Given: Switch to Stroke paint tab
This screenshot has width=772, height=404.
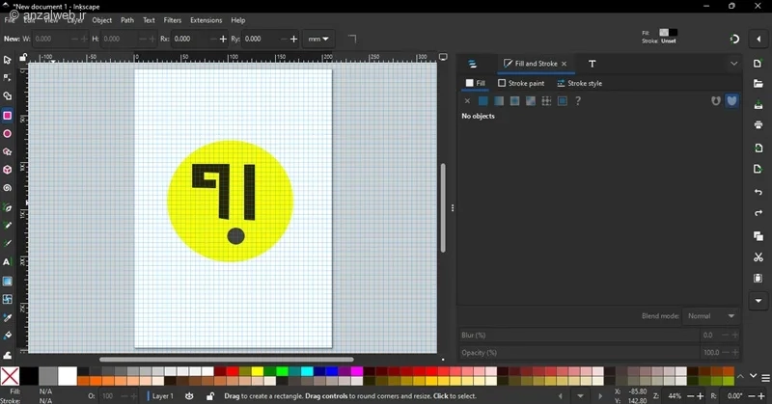Looking at the screenshot, I should coord(521,83).
